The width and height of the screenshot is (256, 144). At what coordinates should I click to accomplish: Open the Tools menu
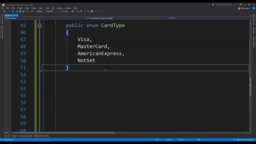47,8
